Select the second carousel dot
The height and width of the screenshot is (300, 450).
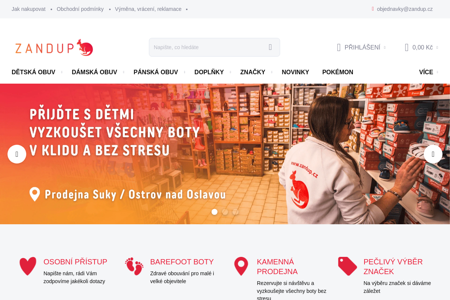[x=225, y=212]
